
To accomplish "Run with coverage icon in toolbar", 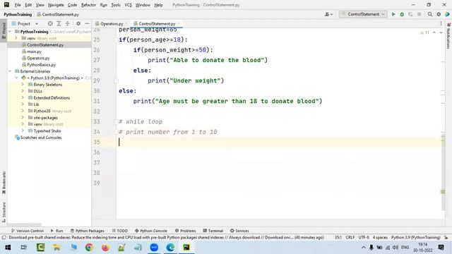I will (410, 14).
